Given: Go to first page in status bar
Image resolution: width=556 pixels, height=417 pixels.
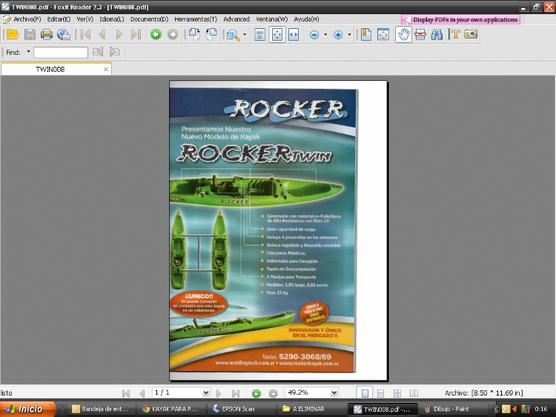Looking at the screenshot, I should click(125, 393).
